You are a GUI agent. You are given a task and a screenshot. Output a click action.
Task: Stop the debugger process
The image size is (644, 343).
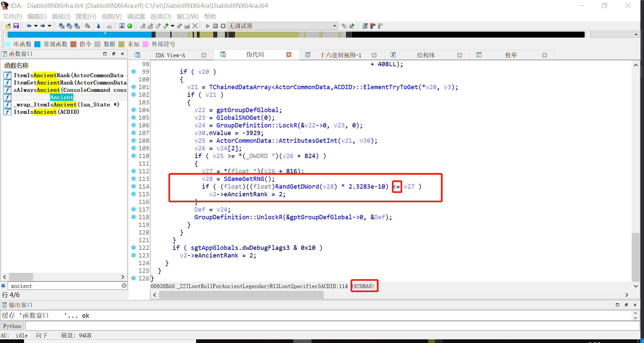click(x=223, y=26)
